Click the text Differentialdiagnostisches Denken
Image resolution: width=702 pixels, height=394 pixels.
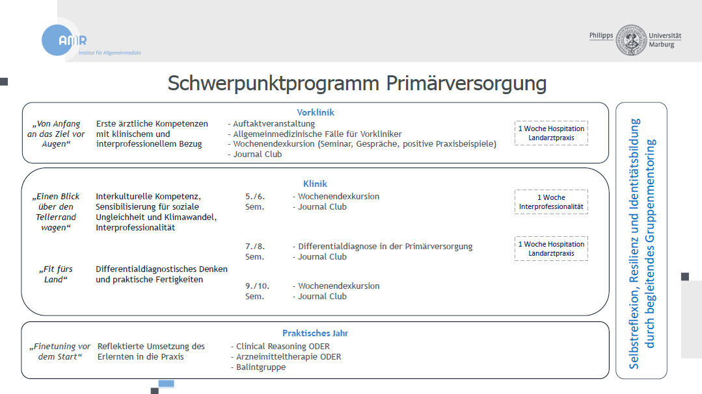coord(161,269)
